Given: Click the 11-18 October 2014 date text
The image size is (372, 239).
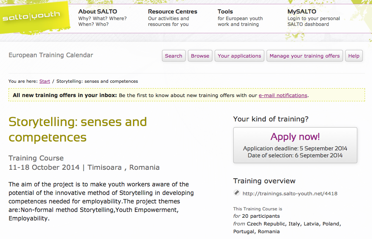Looking at the screenshot, I should click(x=44, y=167).
